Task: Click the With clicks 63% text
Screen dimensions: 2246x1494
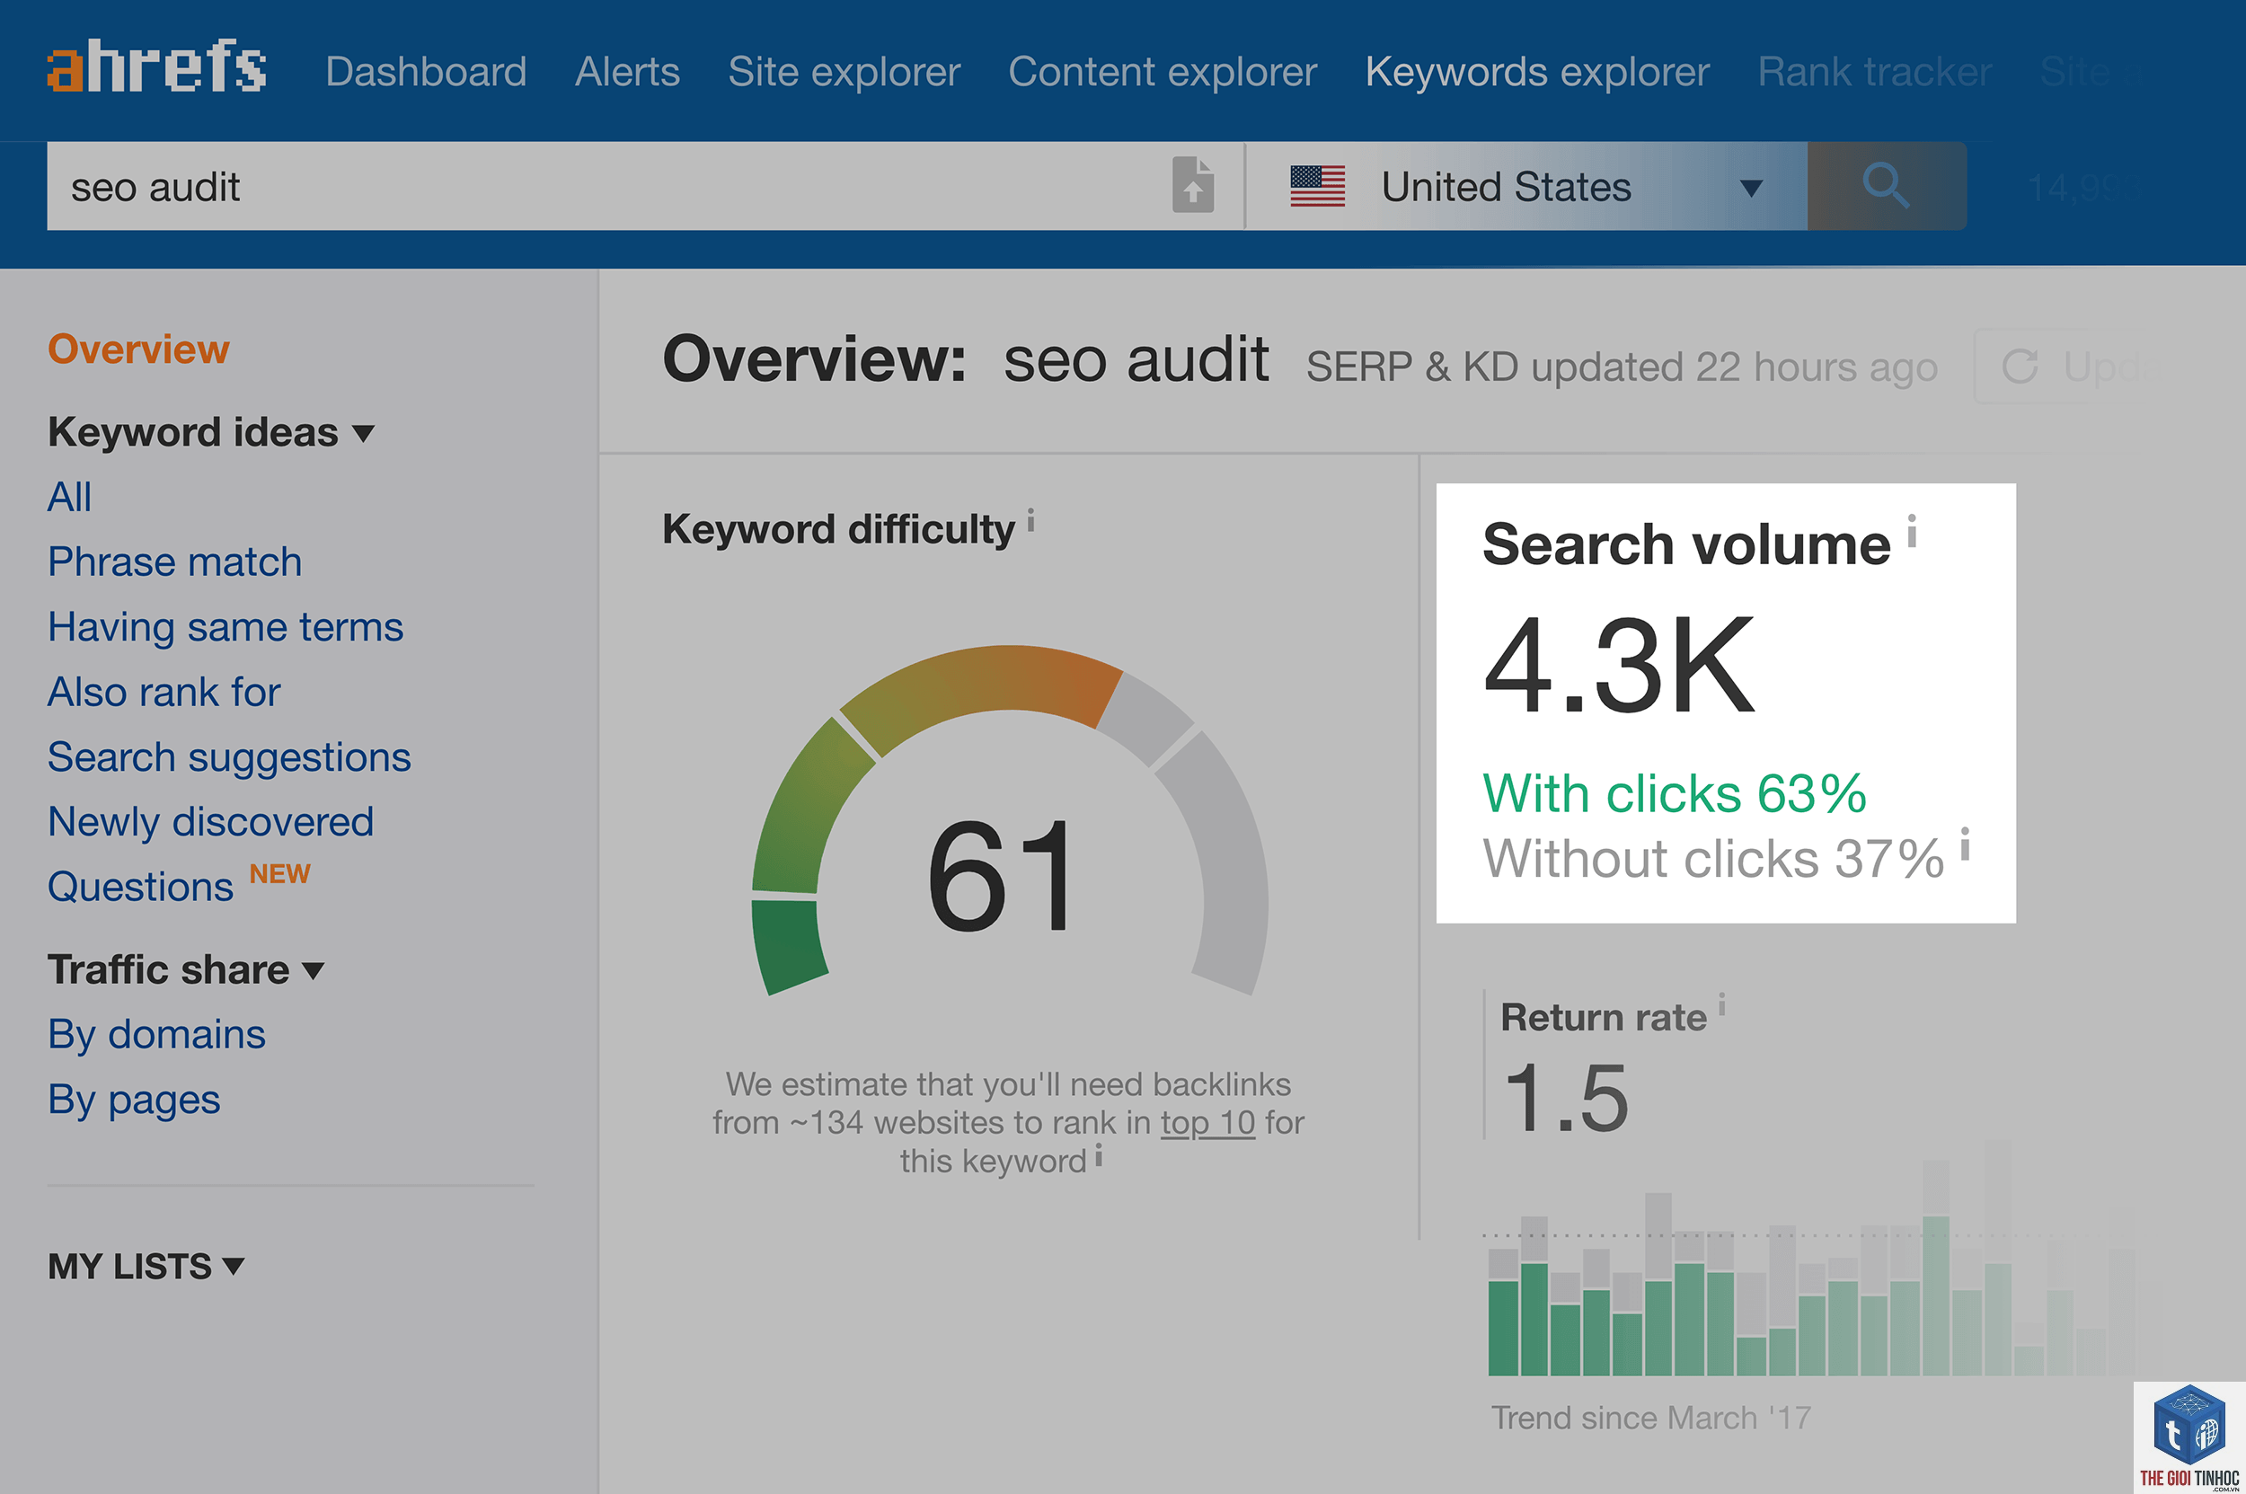Action: click(x=1675, y=792)
